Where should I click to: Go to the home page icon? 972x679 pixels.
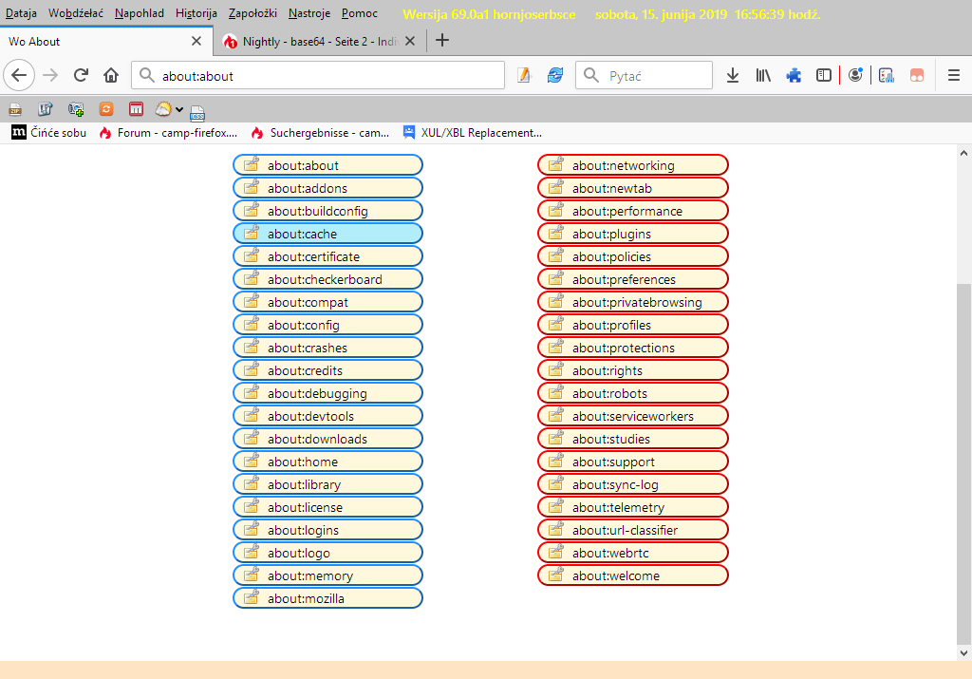click(111, 75)
